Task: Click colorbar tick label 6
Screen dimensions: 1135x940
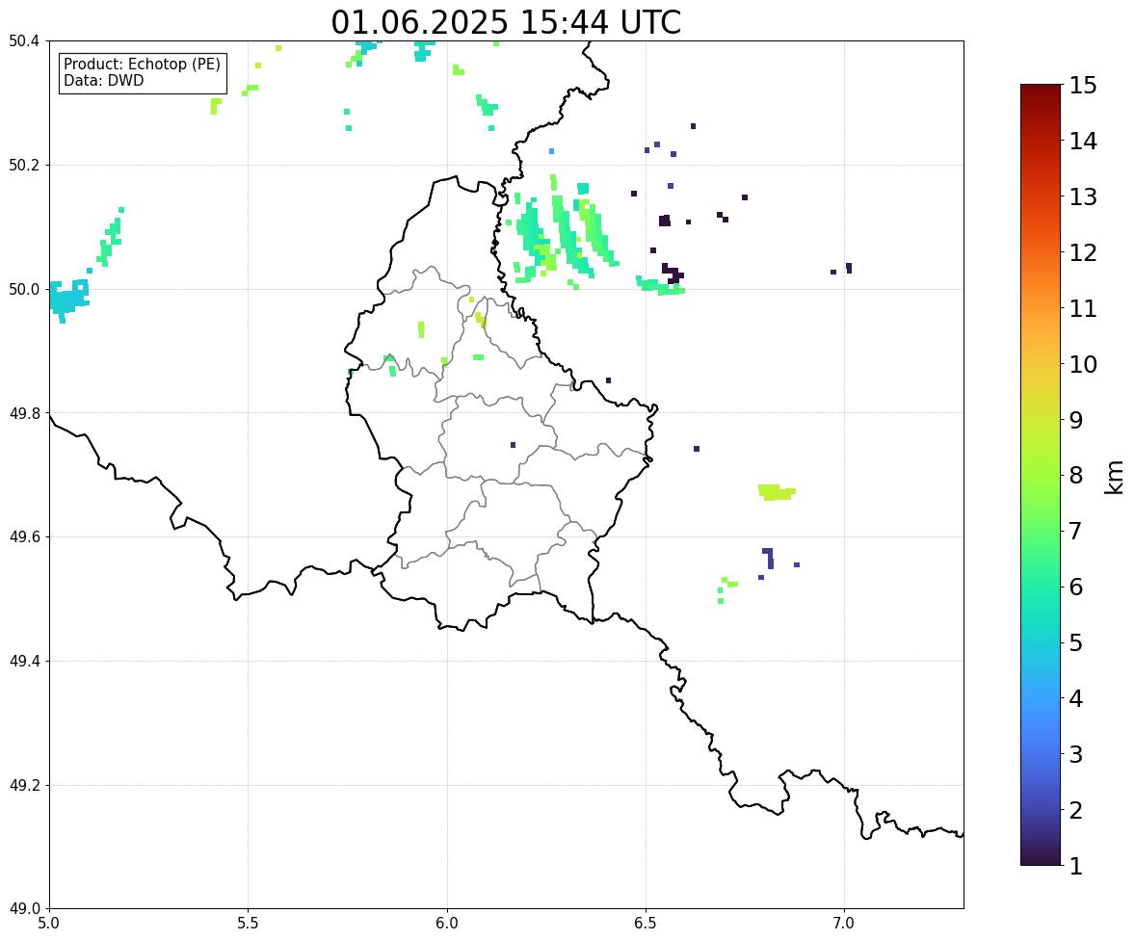Action: (1076, 587)
